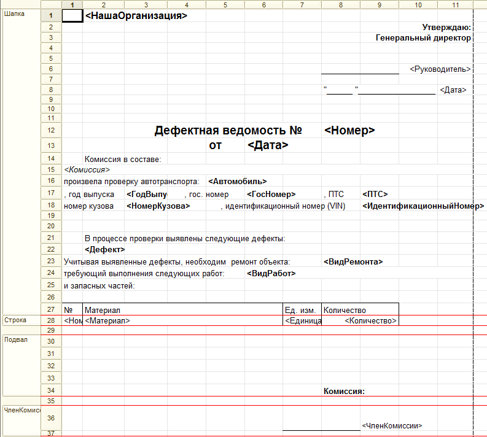Click column header 11

455,5
